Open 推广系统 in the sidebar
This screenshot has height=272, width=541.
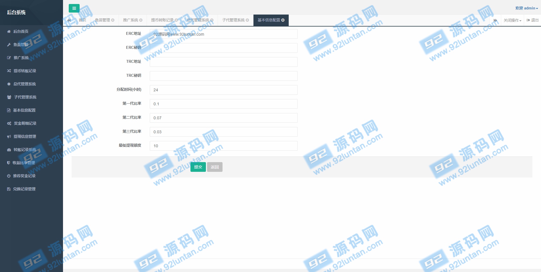pos(32,58)
